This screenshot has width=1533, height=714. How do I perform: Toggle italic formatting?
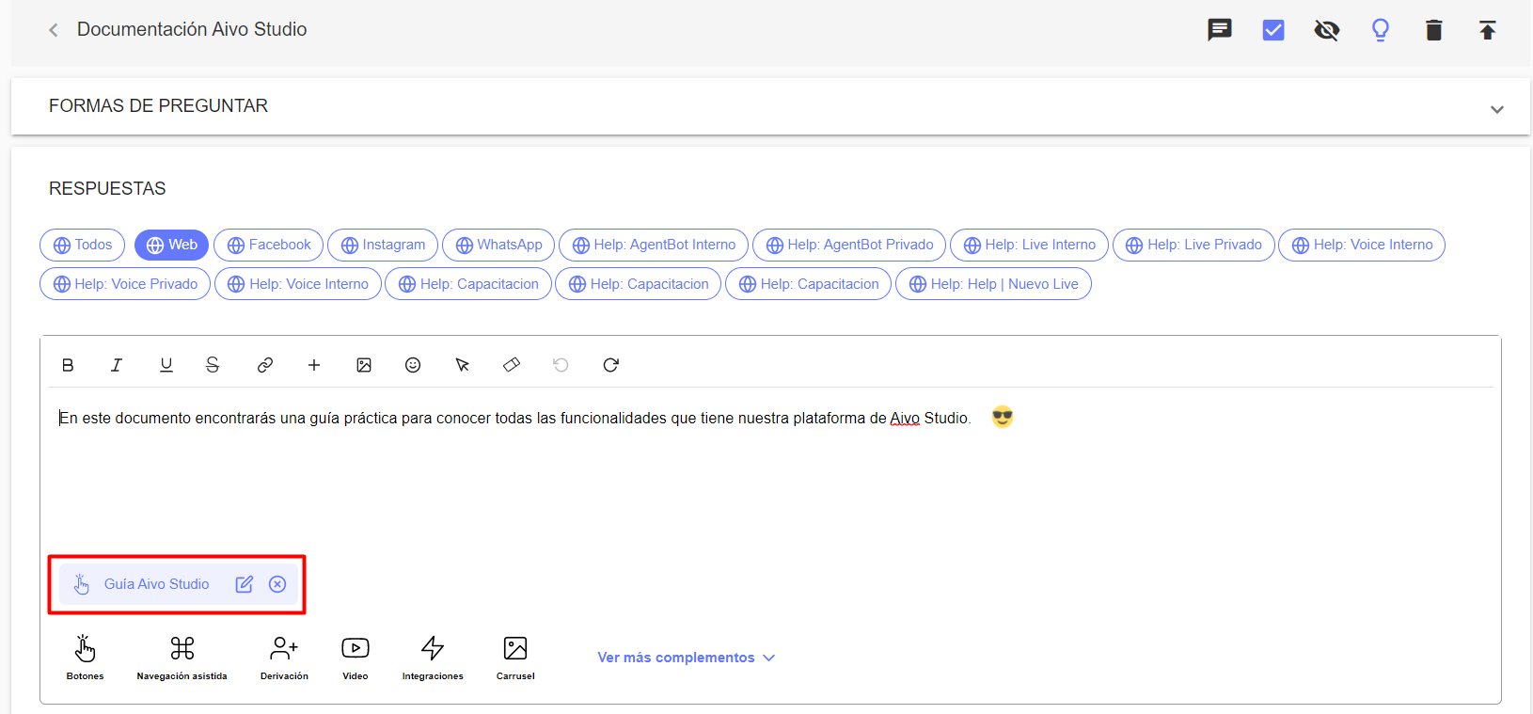117,365
